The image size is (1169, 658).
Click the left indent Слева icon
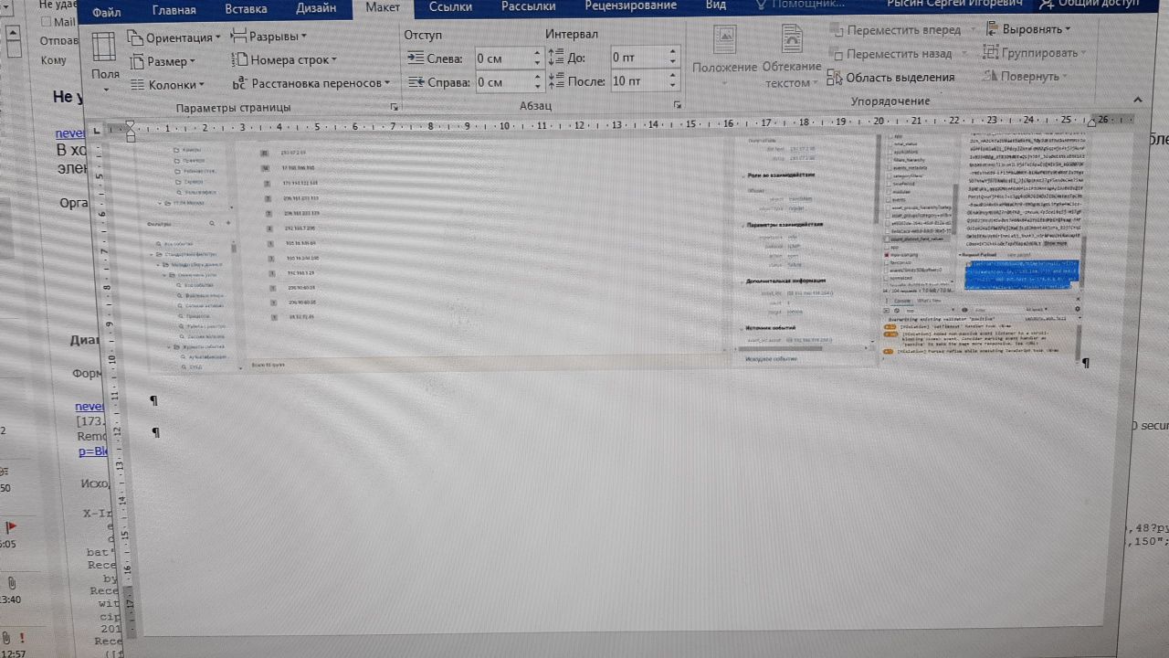(x=415, y=58)
